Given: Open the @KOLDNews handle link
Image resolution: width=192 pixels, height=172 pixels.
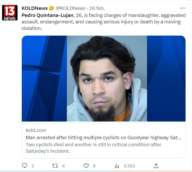Looking at the screenshot, I should (70, 8).
